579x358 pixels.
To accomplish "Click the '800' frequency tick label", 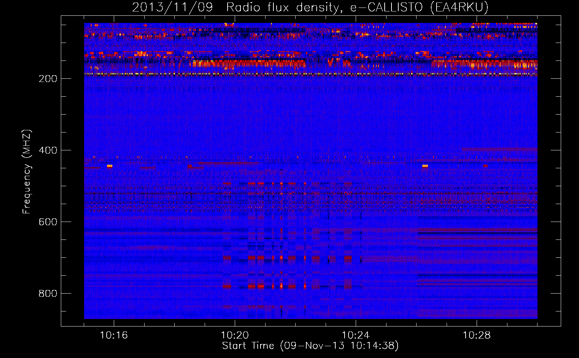I will click(x=48, y=294).
